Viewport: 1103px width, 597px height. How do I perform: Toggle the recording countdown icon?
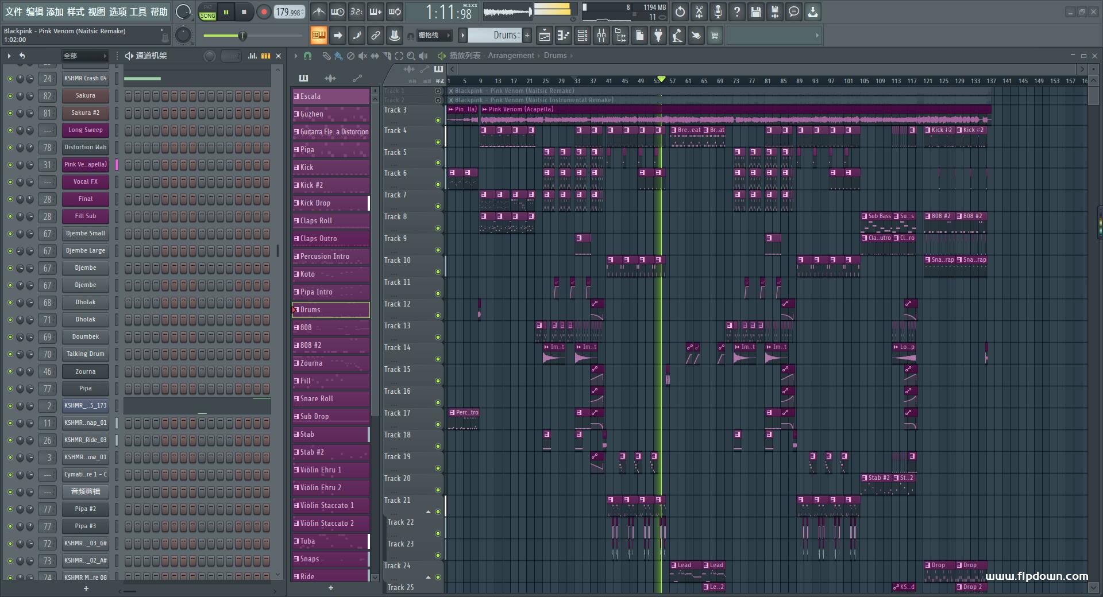[357, 11]
